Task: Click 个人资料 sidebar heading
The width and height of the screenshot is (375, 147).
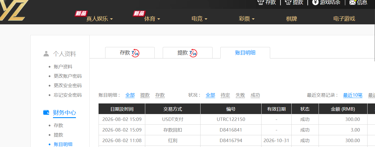Action: coord(64,54)
